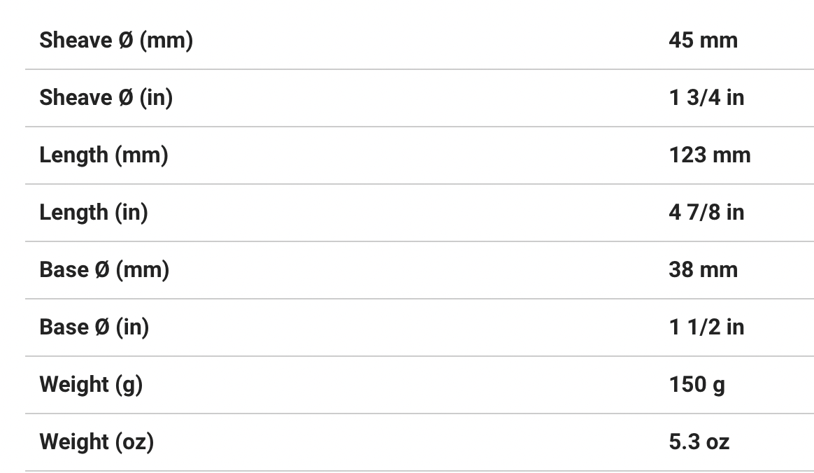Select the 38 mm base value

(703, 270)
